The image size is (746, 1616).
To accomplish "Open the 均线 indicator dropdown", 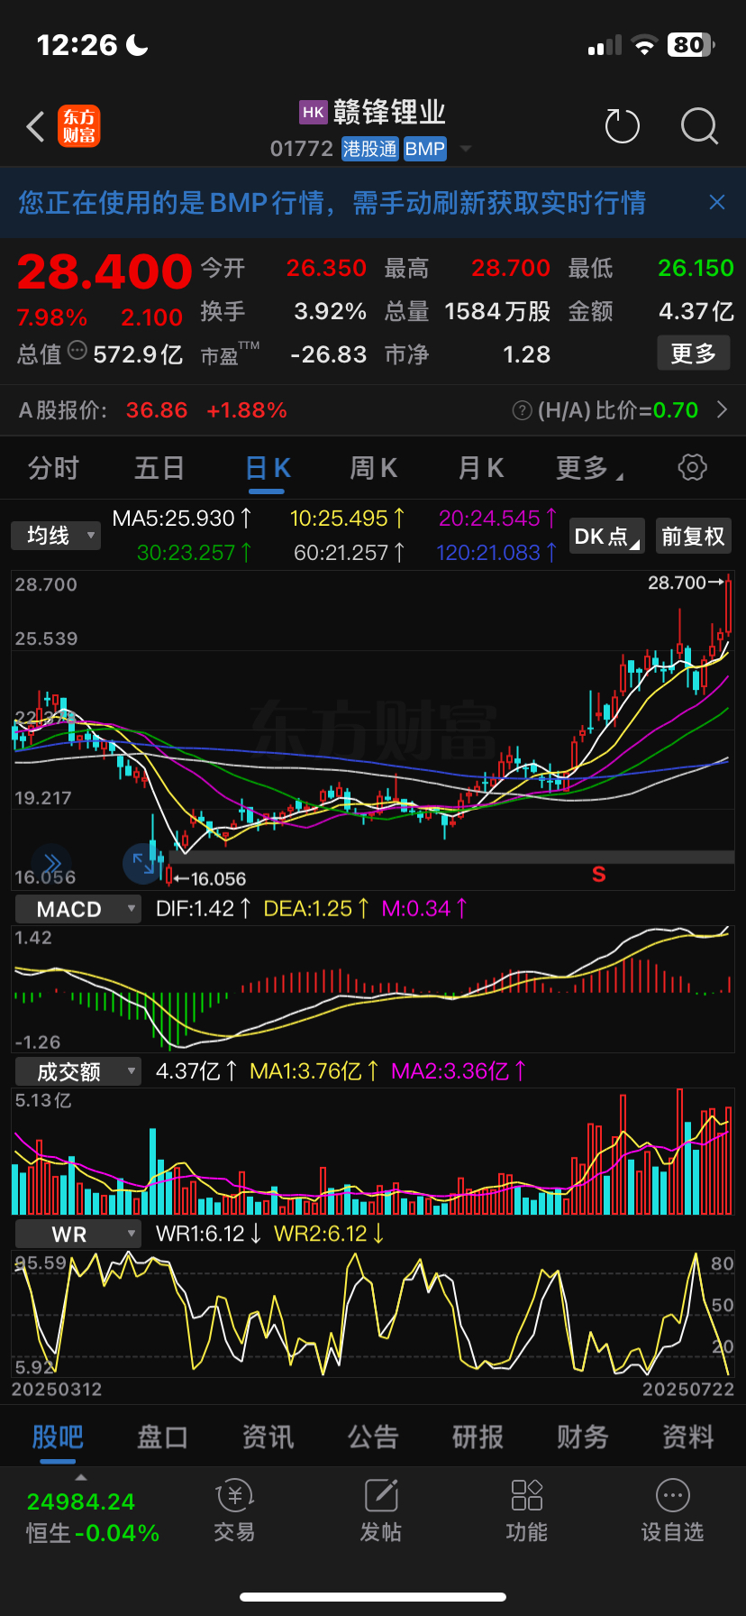I will click(56, 536).
